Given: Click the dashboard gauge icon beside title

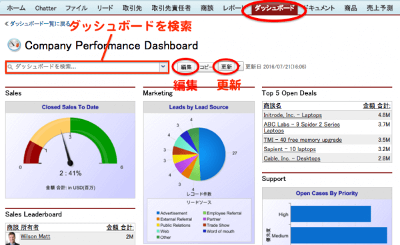Looking at the screenshot, I should tap(14, 45).
